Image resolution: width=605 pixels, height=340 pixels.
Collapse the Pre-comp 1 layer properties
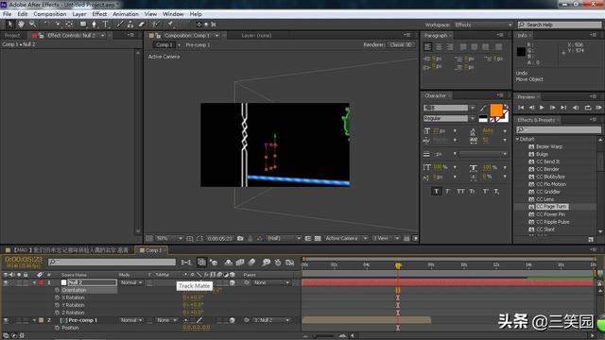click(34, 320)
